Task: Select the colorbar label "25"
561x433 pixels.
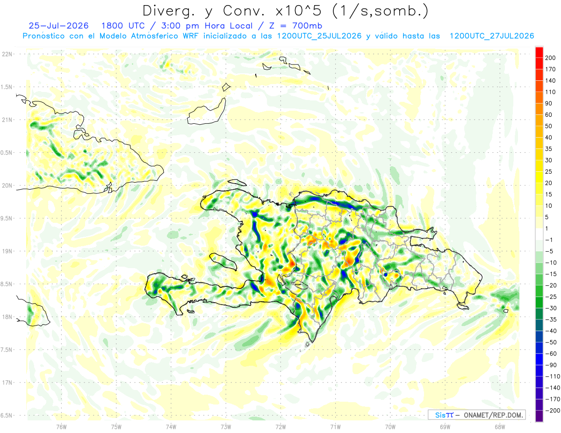Action: tap(549, 172)
